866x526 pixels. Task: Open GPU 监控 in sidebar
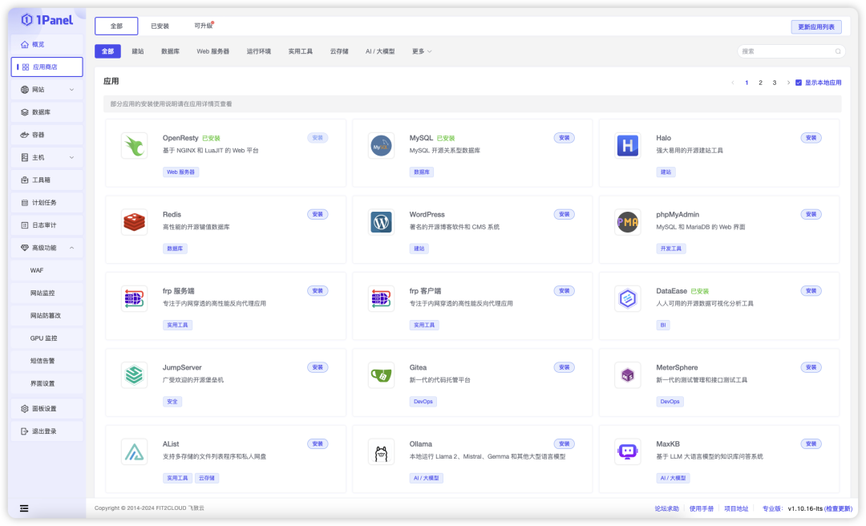[47, 338]
